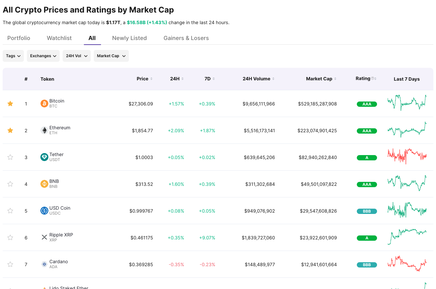Click Ethereum's 7-day sparkline chart
Screen dimensions: 436x289
point(407,130)
